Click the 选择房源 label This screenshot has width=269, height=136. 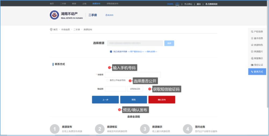coord(99,43)
